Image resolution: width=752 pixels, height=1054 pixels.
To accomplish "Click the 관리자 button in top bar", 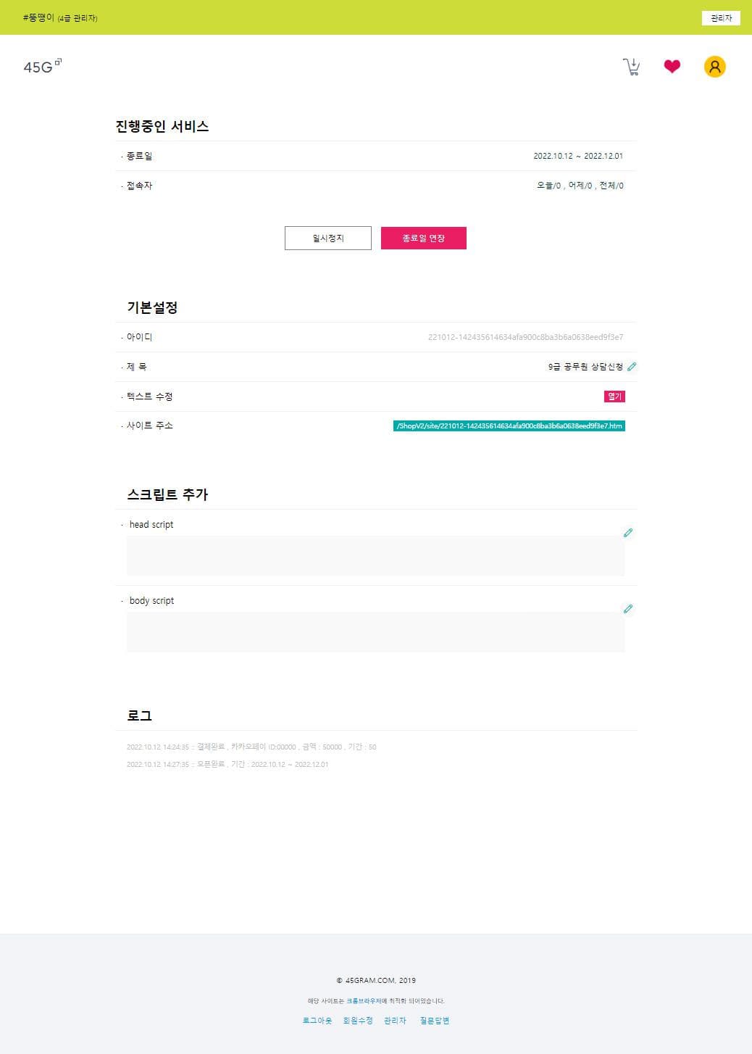I will [x=721, y=18].
